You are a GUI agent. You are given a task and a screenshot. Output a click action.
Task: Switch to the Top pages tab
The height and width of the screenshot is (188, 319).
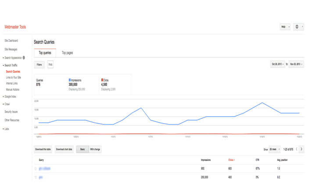(x=67, y=53)
